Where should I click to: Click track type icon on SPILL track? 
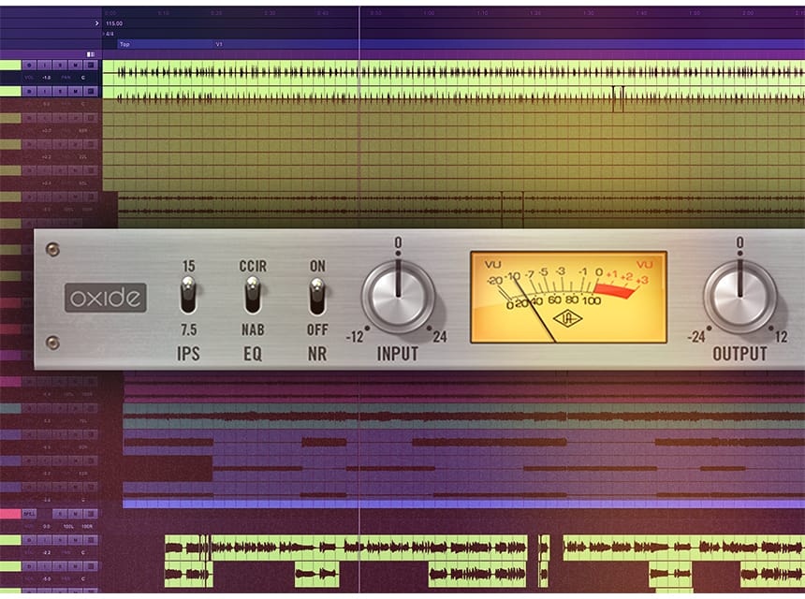pos(91,513)
